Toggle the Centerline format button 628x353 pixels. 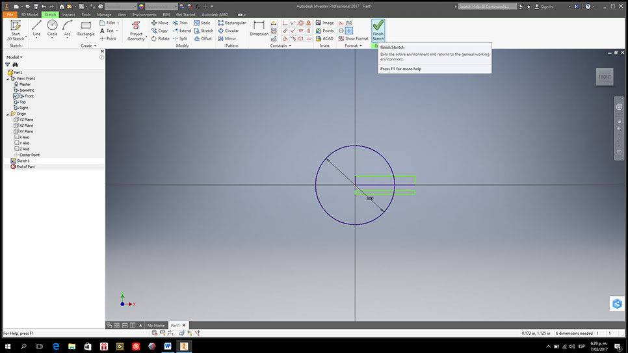(341, 31)
